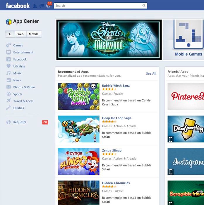Open the Draw Something app tile
204x205 pixels.
pyautogui.click(x=186, y=129)
